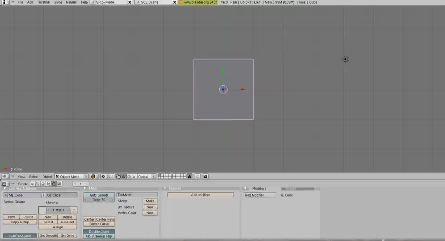The image size is (445, 241).
Task: Open the Game menu
Action: click(x=57, y=2)
